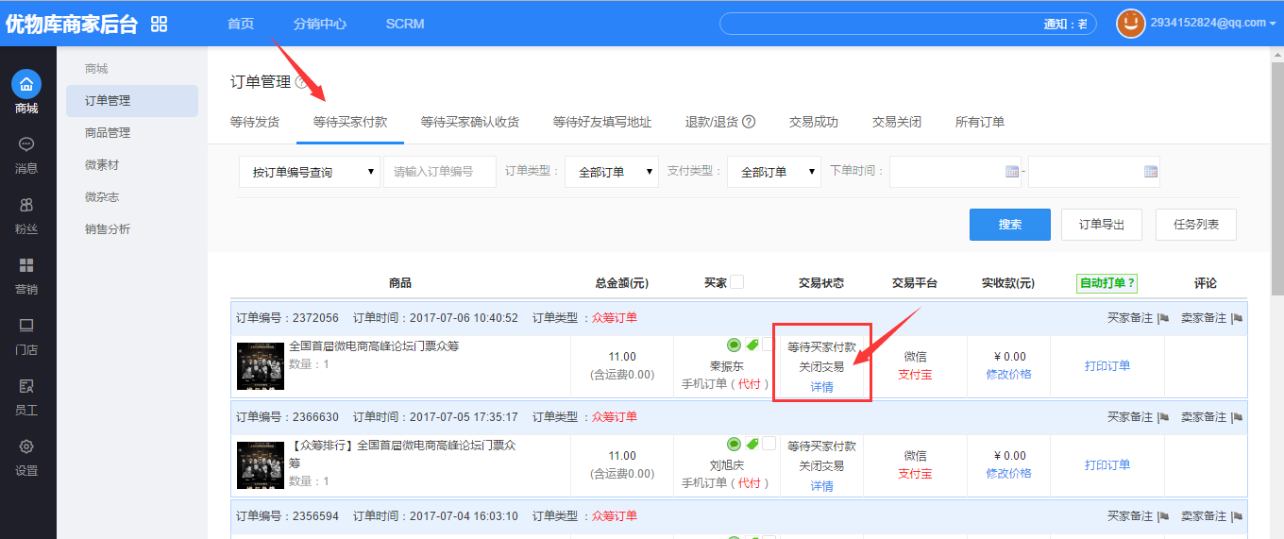
Task: Open the 设置 settings gear icon
Action: point(26,446)
